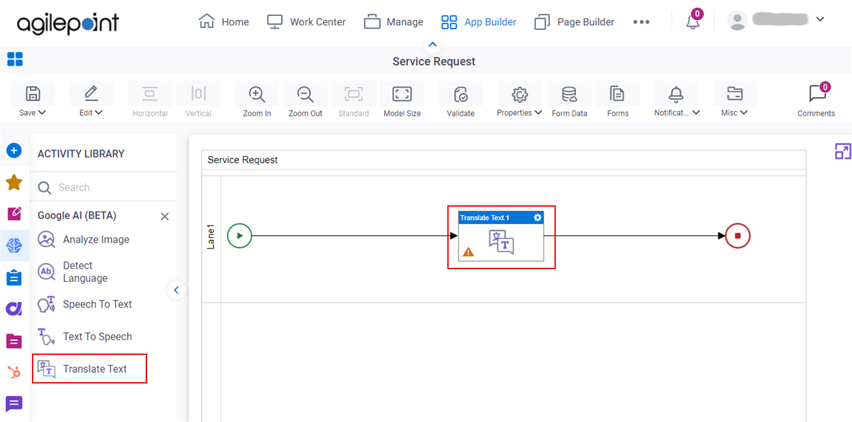Click the red end event node
The width and height of the screenshot is (852, 422).
coord(738,235)
